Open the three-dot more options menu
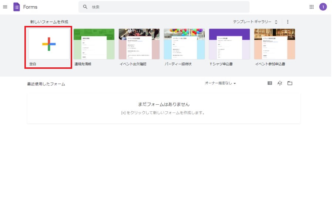This screenshot has width=333, height=222. pyautogui.click(x=288, y=22)
